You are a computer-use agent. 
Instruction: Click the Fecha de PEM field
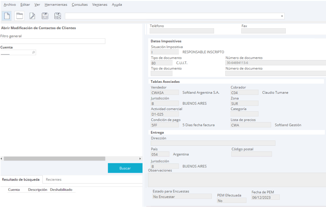tap(265, 198)
